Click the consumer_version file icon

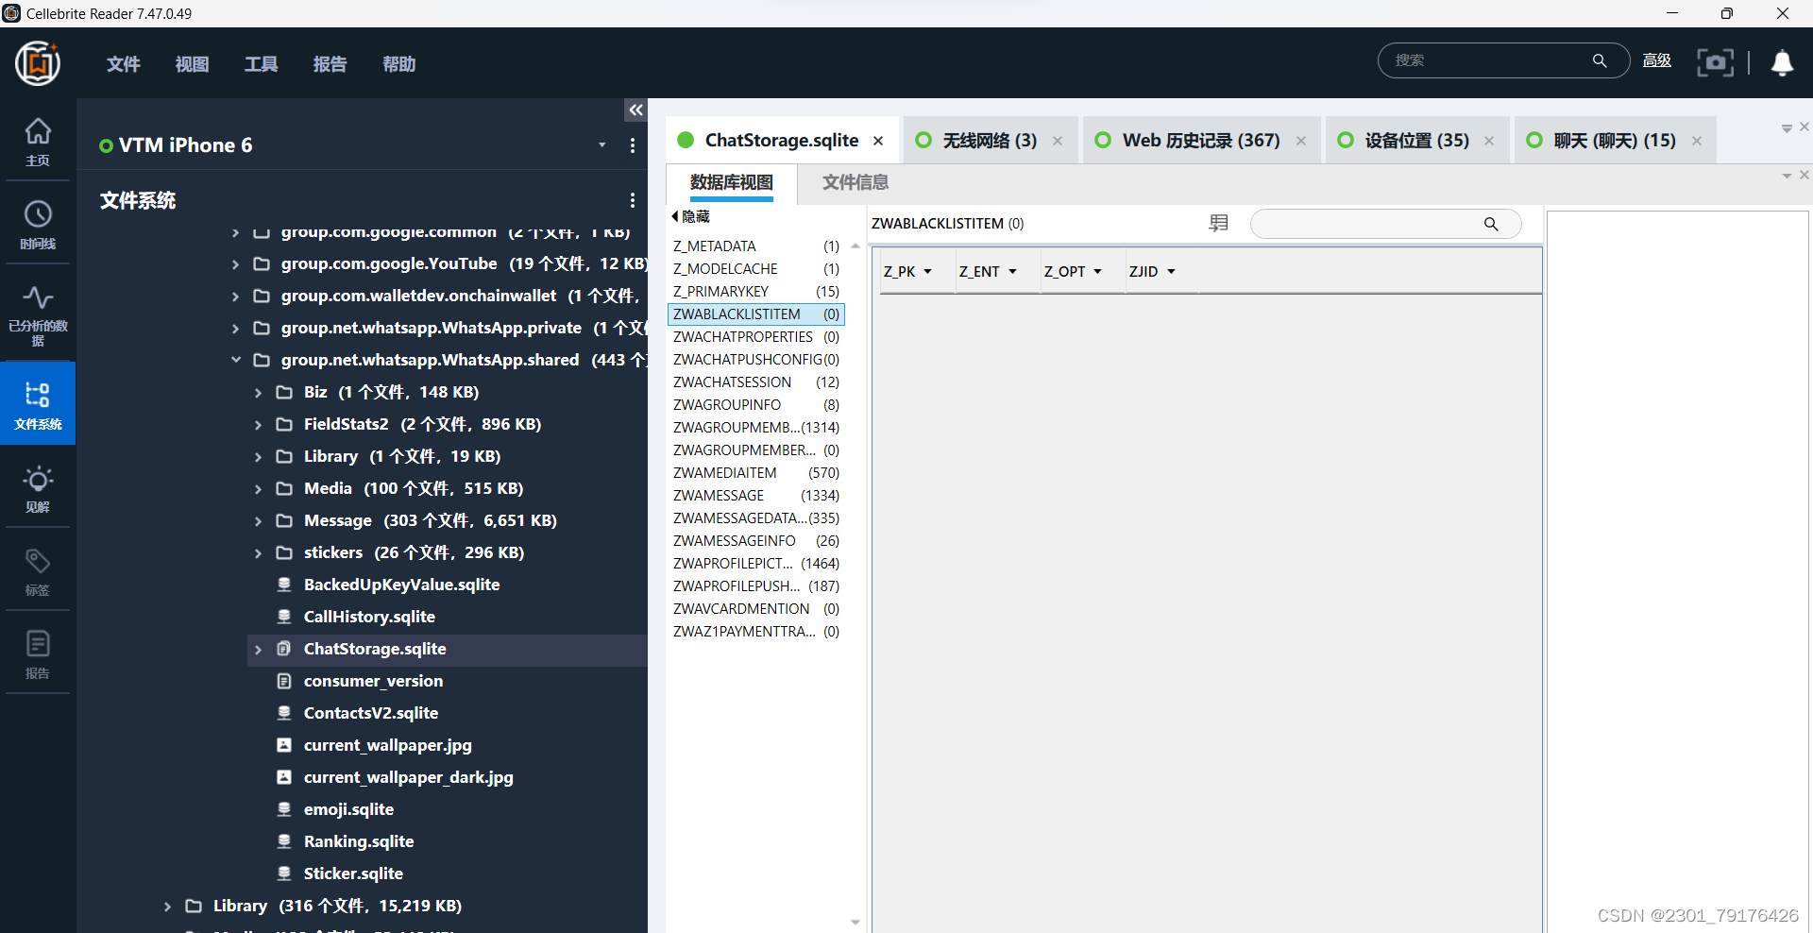tap(283, 681)
